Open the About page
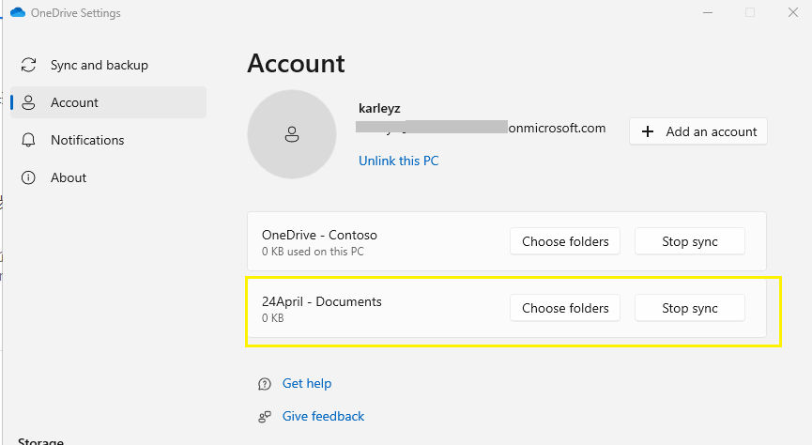This screenshot has width=812, height=445. 69,178
